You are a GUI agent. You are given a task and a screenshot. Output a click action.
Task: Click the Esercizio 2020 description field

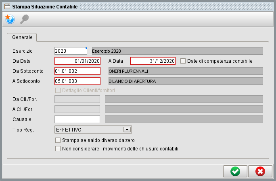click(x=177, y=51)
